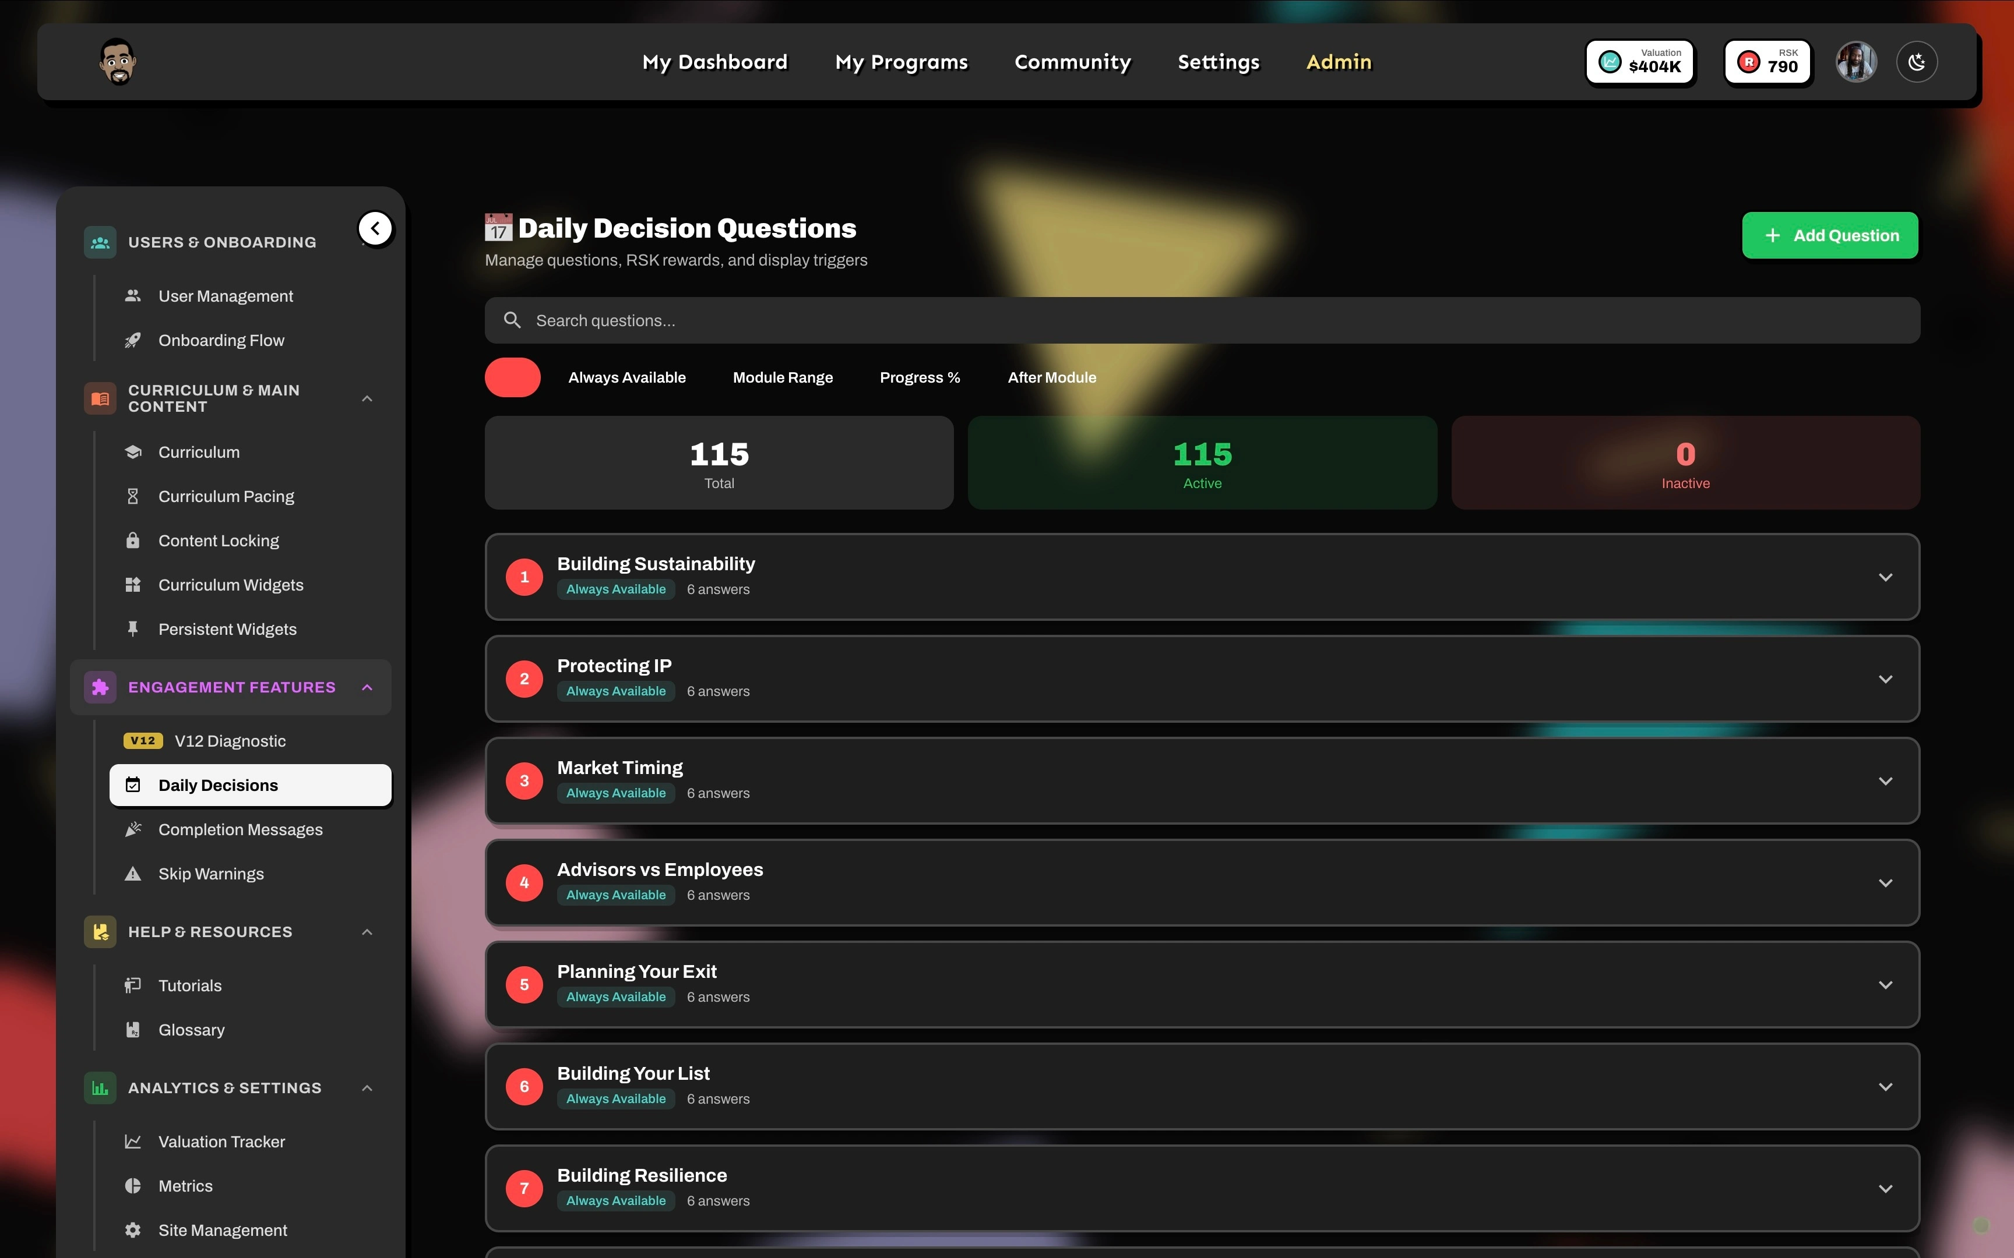Open Content Locking in the sidebar
Viewport: 2014px width, 1258px height.
[218, 541]
